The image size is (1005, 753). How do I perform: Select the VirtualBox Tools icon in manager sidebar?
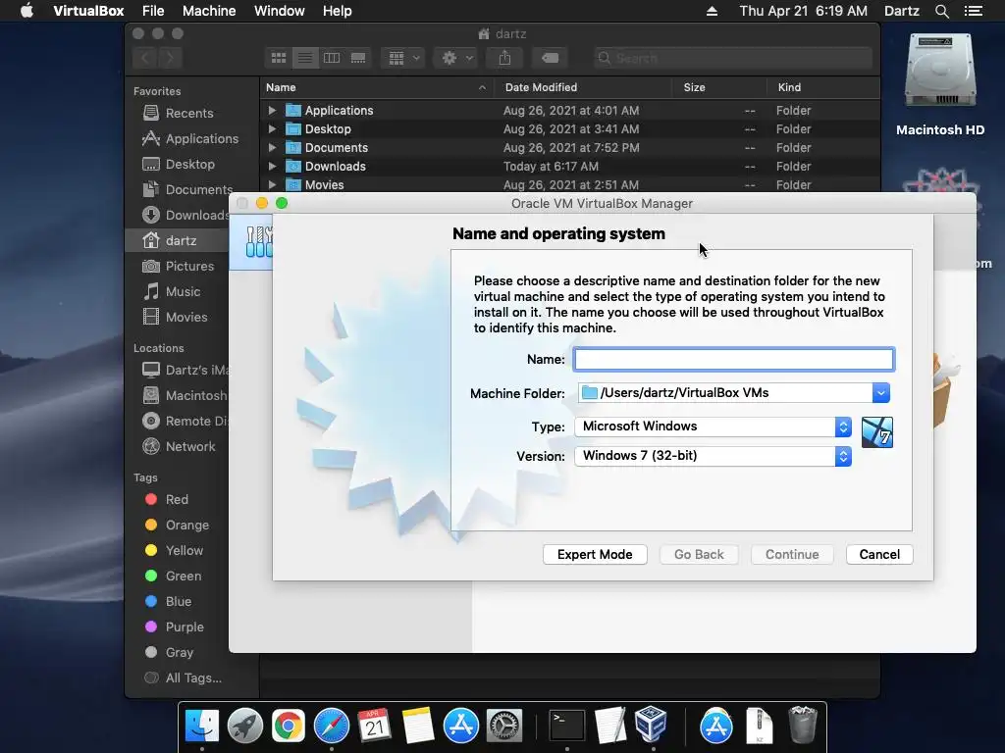point(259,242)
